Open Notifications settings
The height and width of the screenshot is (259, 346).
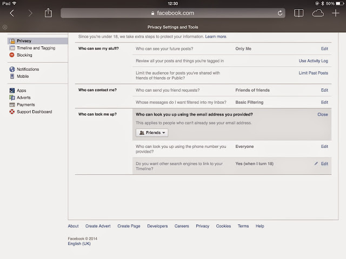(28, 69)
